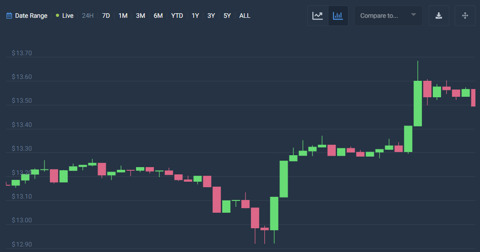
Task: Download the chart data
Action: coord(439,16)
